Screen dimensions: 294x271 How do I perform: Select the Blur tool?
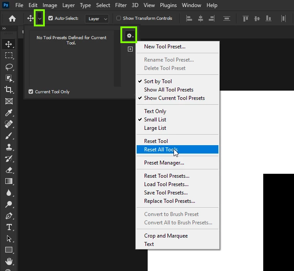click(x=9, y=193)
